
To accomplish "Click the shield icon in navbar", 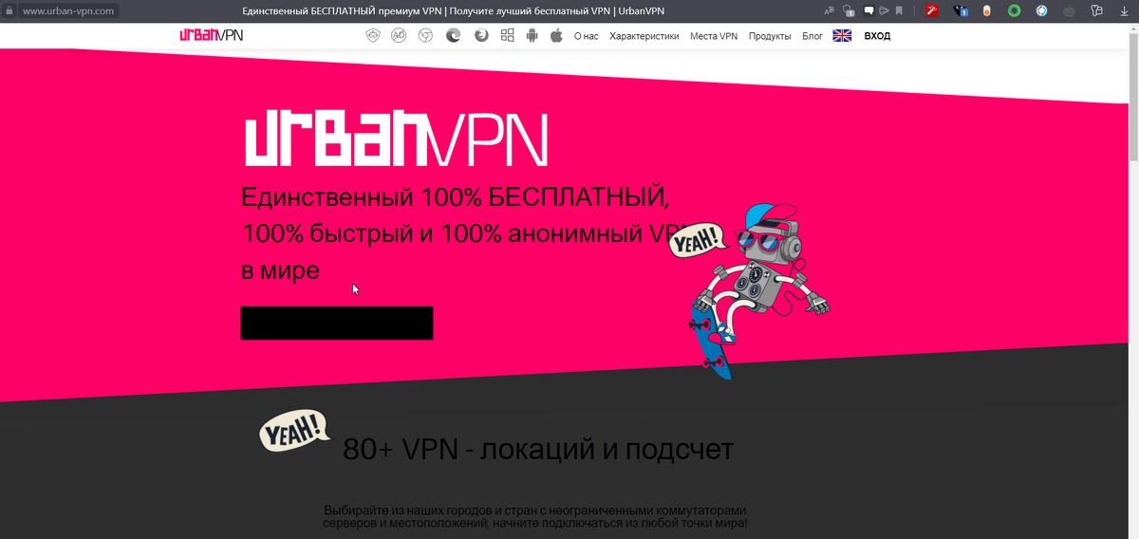I will point(373,36).
